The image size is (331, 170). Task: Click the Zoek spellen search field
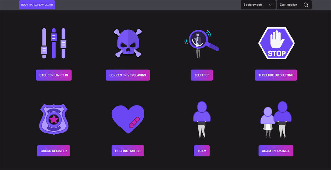click(x=294, y=5)
